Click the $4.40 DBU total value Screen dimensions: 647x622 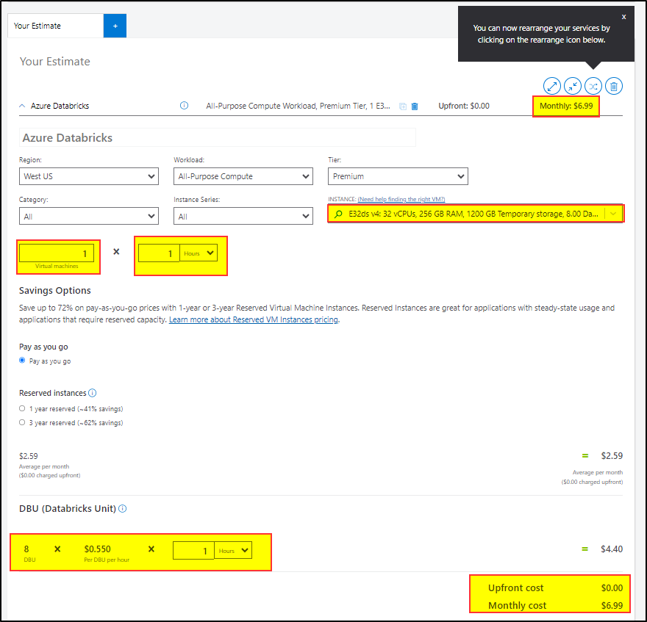coord(612,549)
